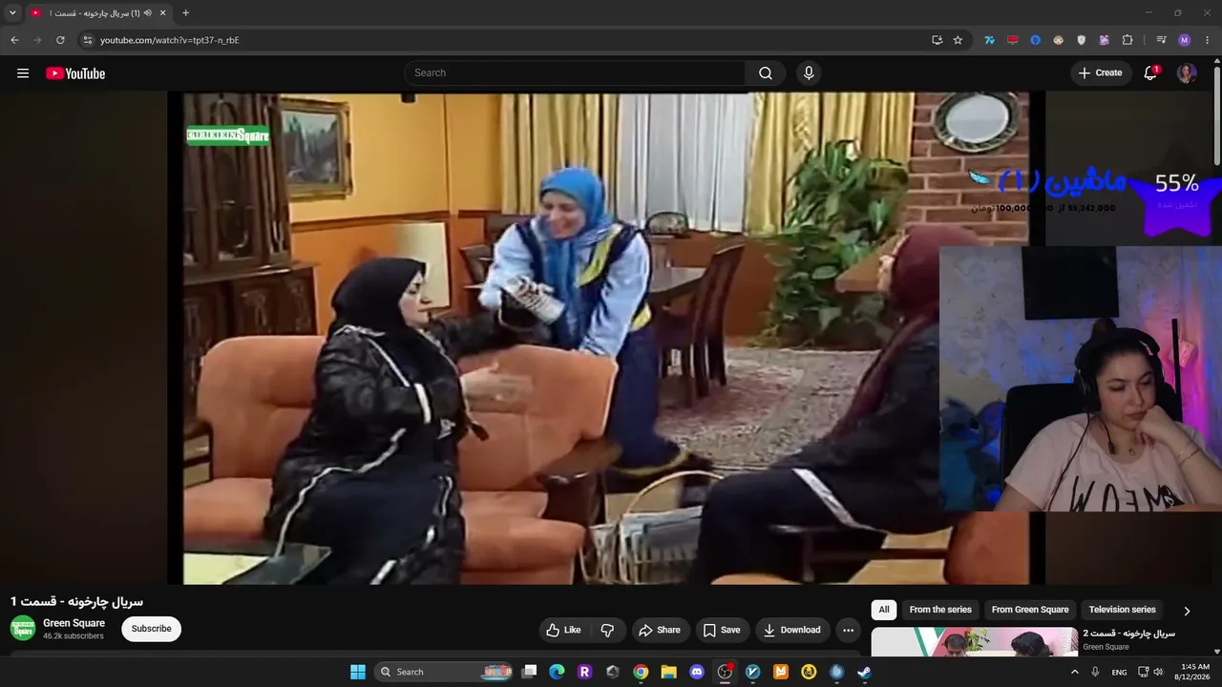Go back to the previous page

(x=14, y=40)
